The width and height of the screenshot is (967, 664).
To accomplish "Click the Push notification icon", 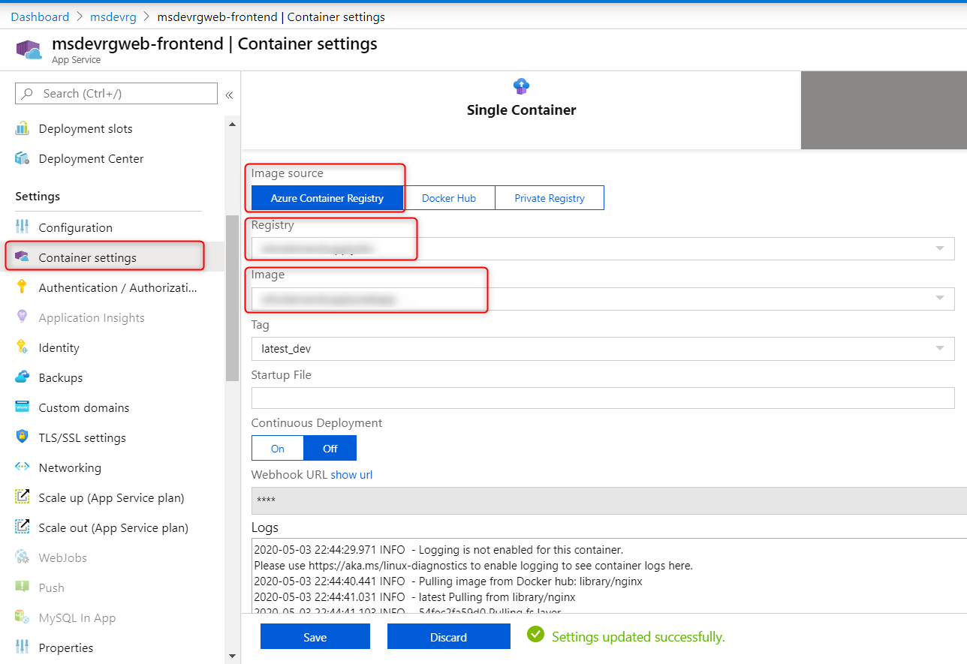I will [23, 587].
